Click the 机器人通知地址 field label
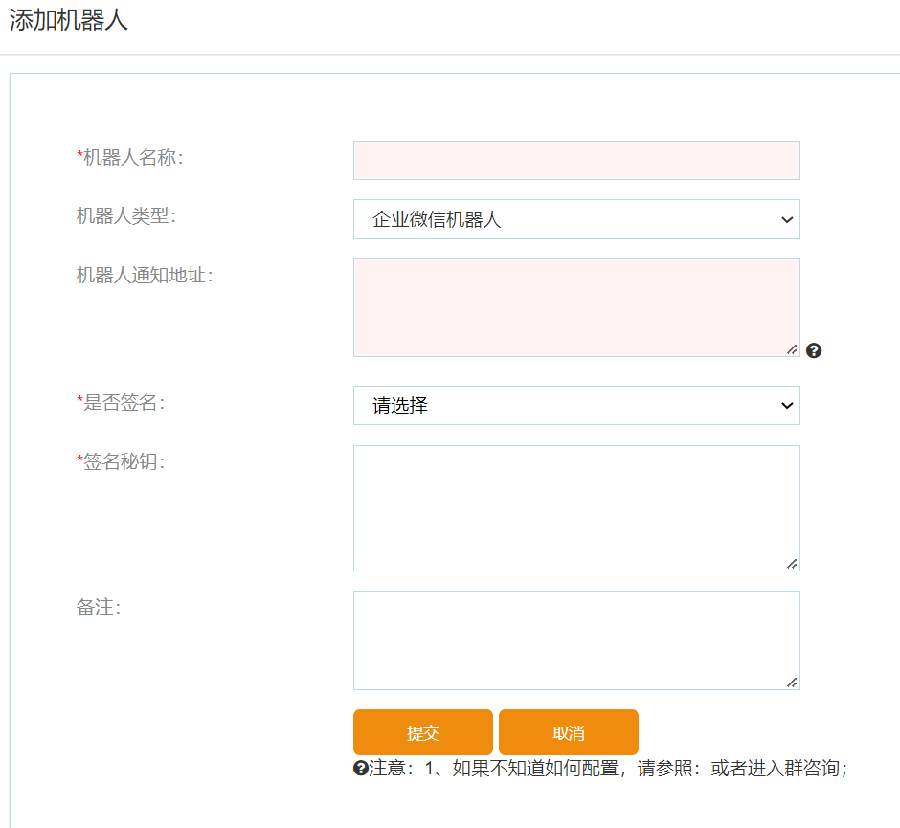900x828 pixels. (x=144, y=276)
